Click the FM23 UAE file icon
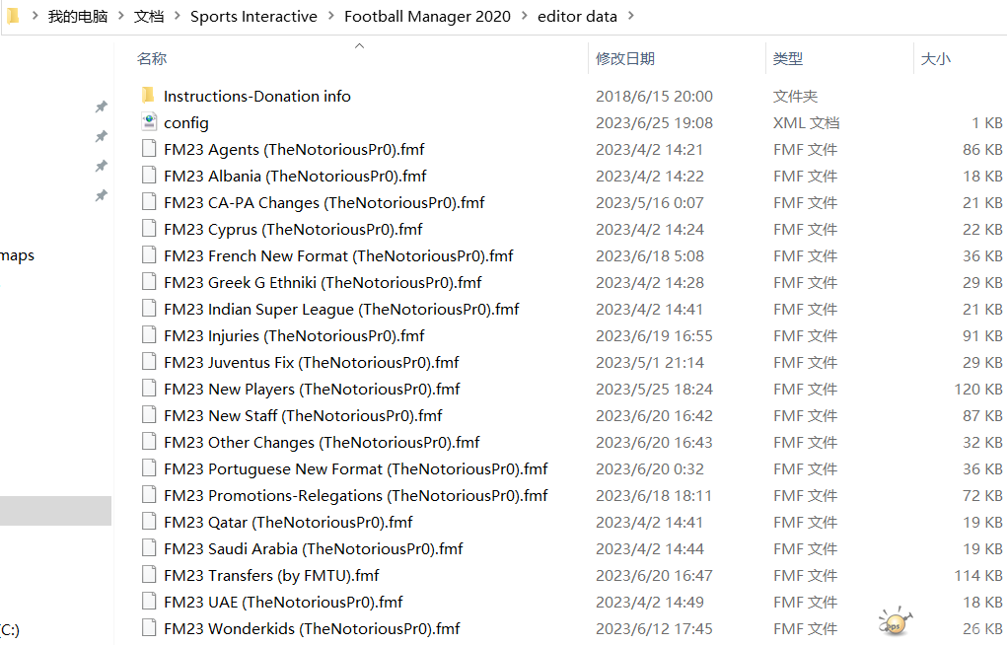The image size is (1007, 645). pyautogui.click(x=149, y=602)
